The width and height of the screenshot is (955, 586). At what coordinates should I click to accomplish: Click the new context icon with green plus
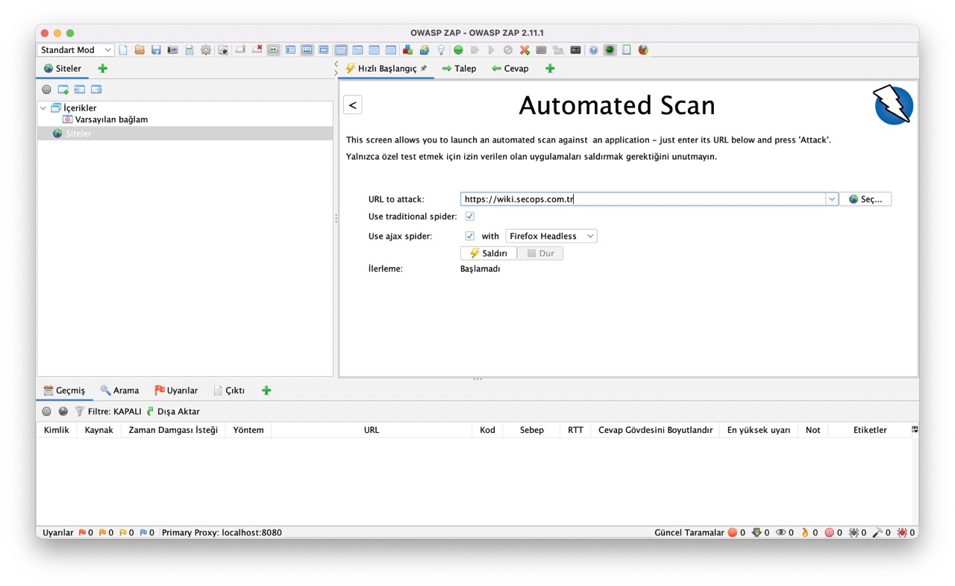(63, 90)
